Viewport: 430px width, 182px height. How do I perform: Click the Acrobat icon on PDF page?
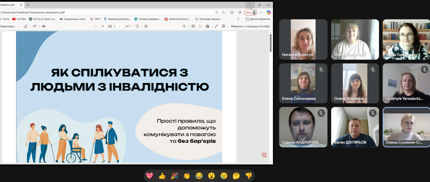point(264,155)
